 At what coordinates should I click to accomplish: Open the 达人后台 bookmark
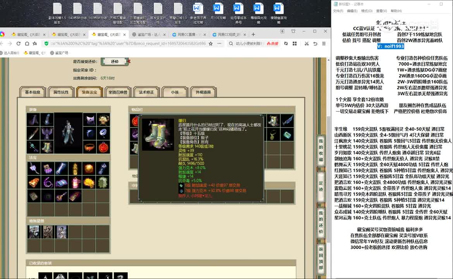click(x=10, y=53)
